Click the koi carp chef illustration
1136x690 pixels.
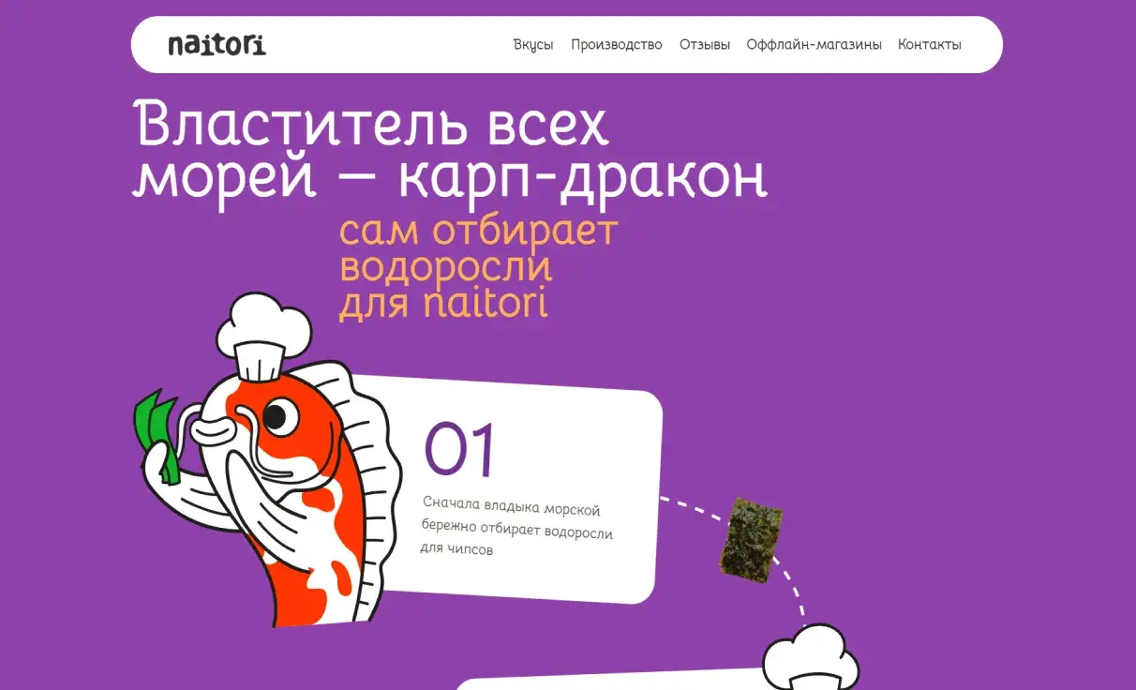point(267,459)
